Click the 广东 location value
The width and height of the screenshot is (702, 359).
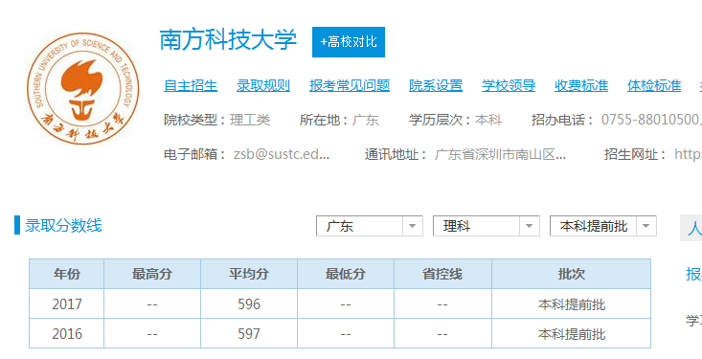[366, 120]
